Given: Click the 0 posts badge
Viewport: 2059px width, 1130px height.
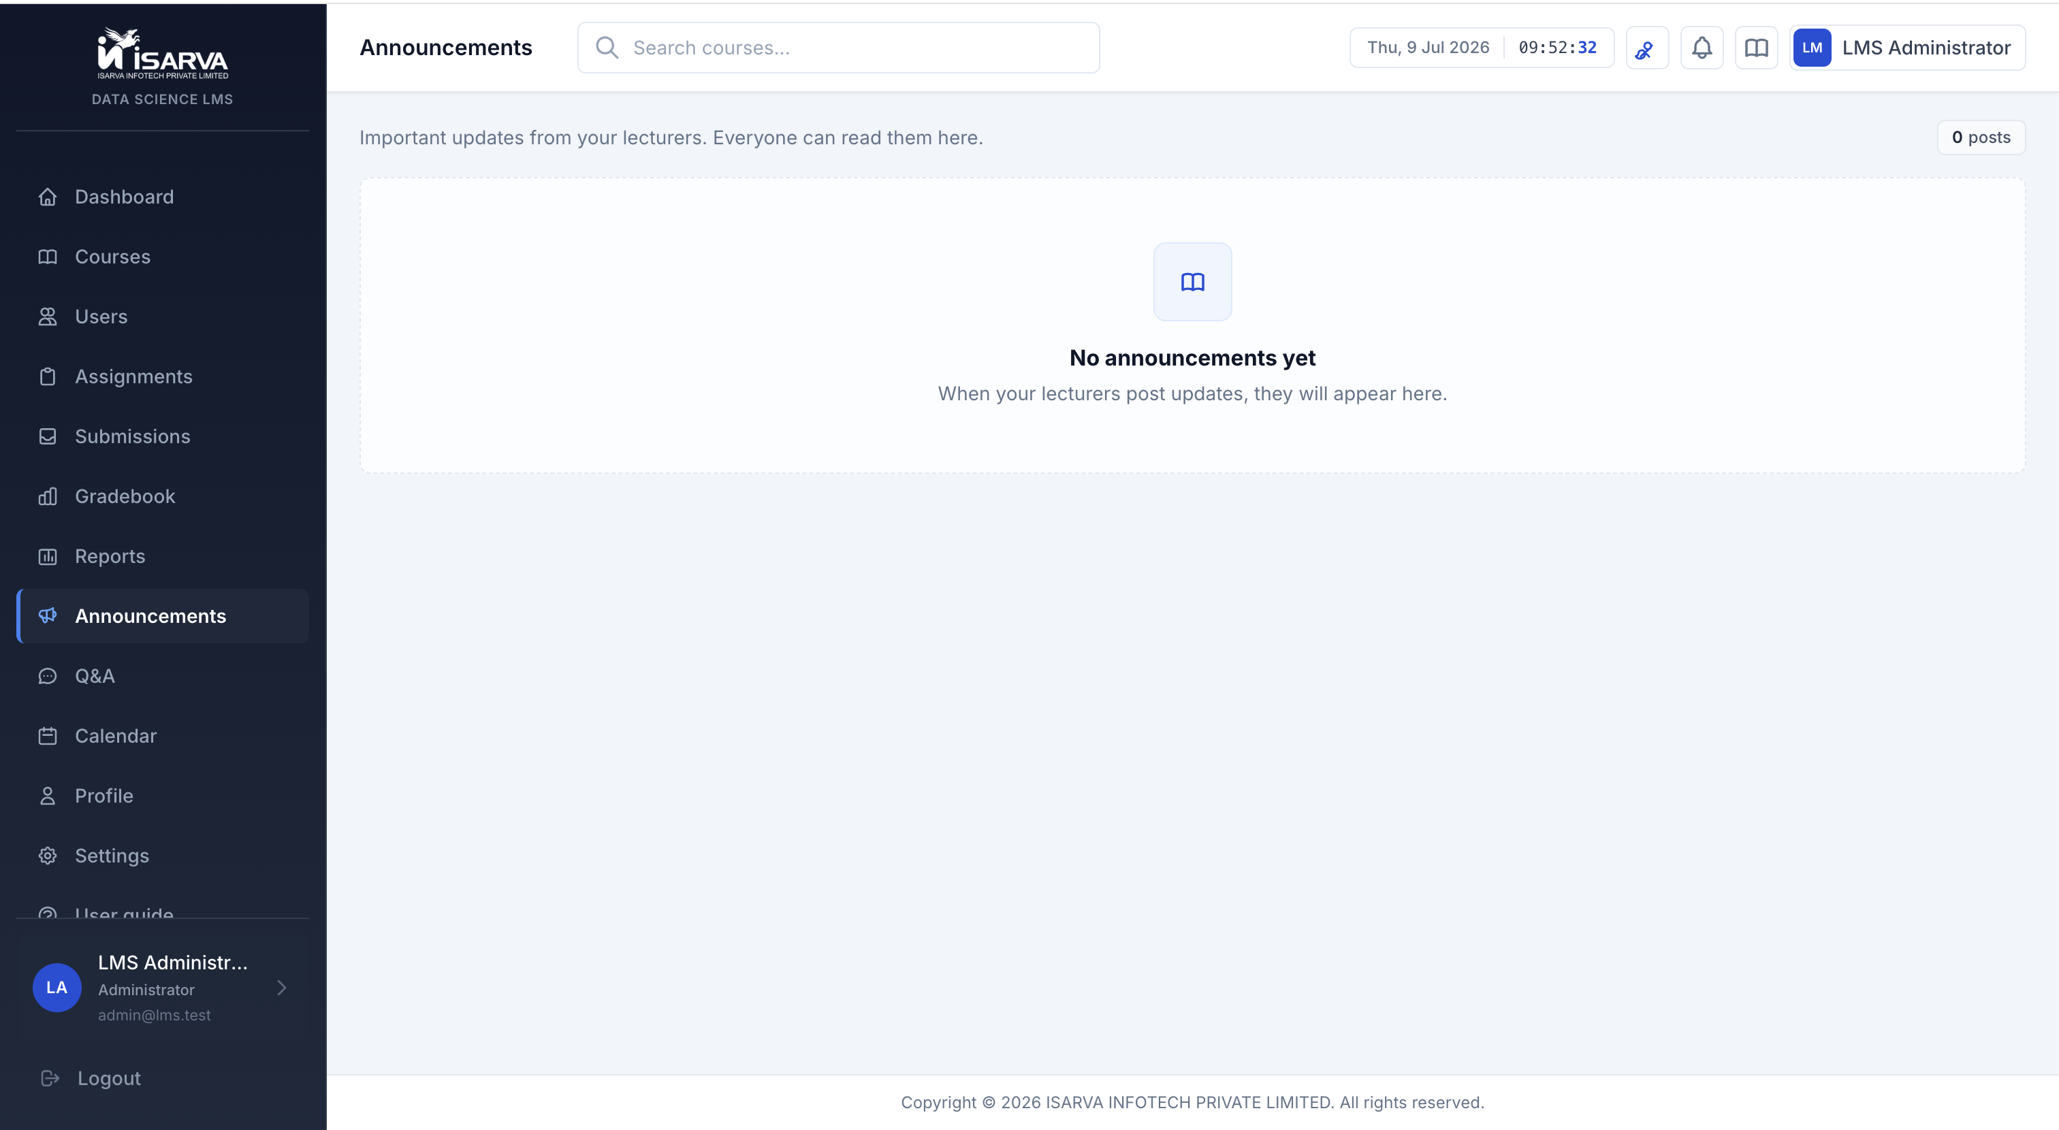Looking at the screenshot, I should (x=1981, y=138).
